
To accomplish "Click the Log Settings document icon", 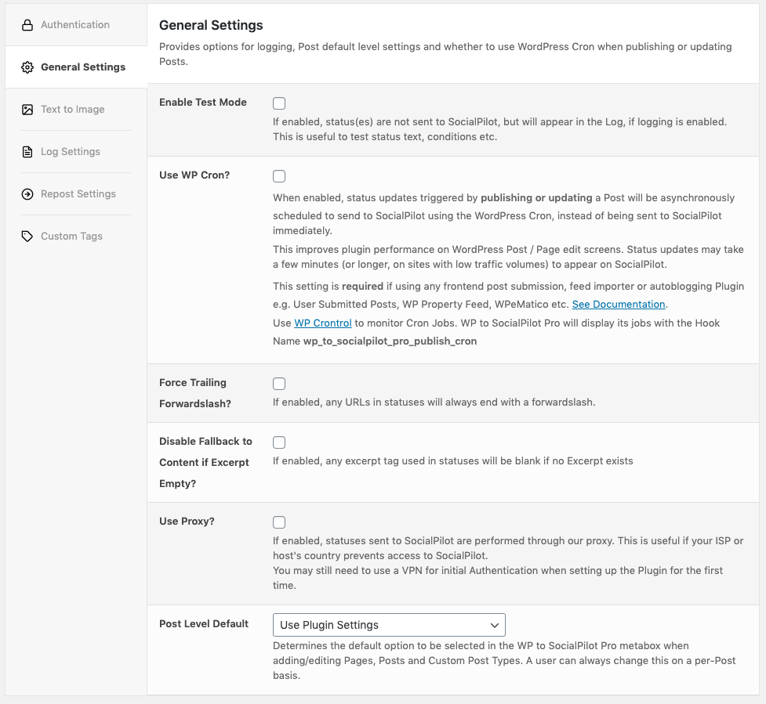I will click(x=27, y=152).
